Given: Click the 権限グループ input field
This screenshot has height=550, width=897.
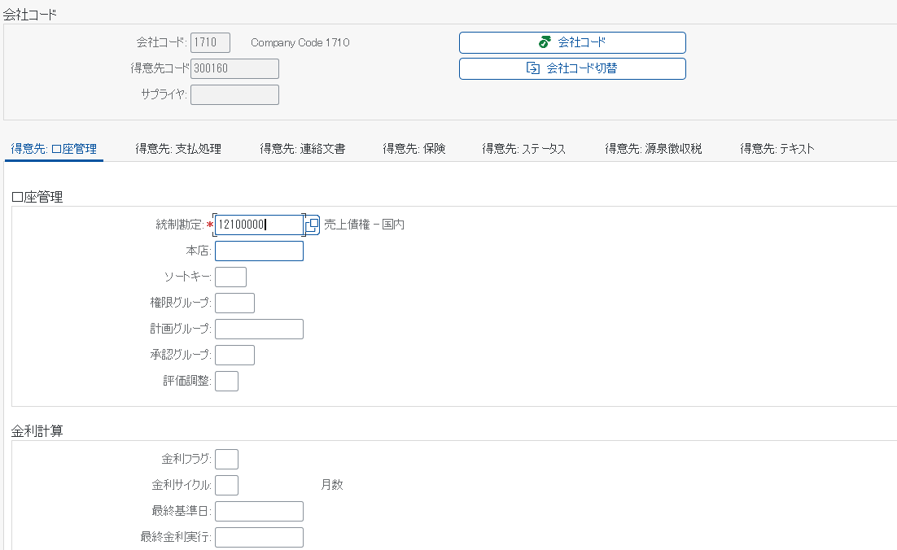Looking at the screenshot, I should 234,303.
